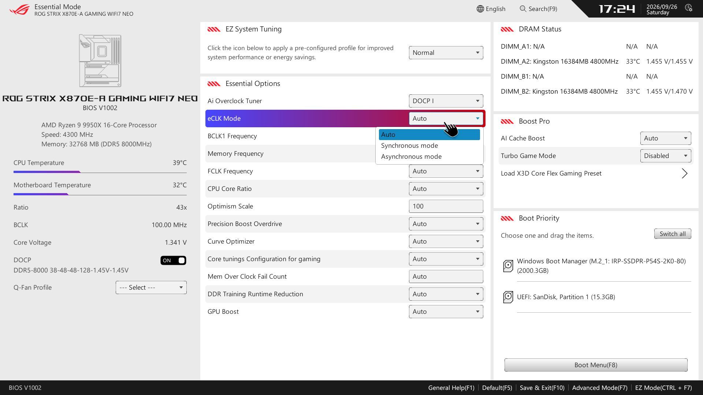
Task: Open Core tunings Configuration for gaming dropdown
Action: pyautogui.click(x=446, y=259)
